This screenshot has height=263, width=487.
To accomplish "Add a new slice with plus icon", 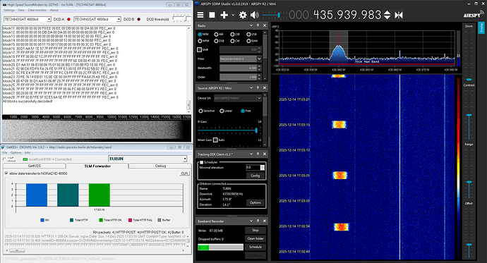I will click(224, 15).
